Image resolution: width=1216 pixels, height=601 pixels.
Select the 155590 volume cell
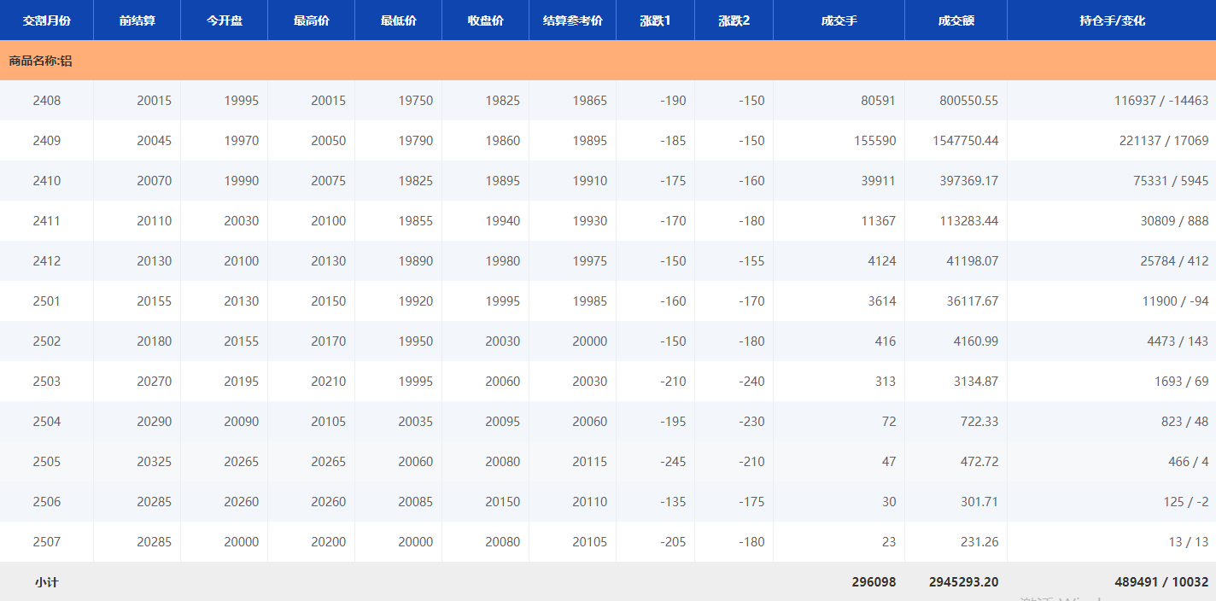point(874,141)
